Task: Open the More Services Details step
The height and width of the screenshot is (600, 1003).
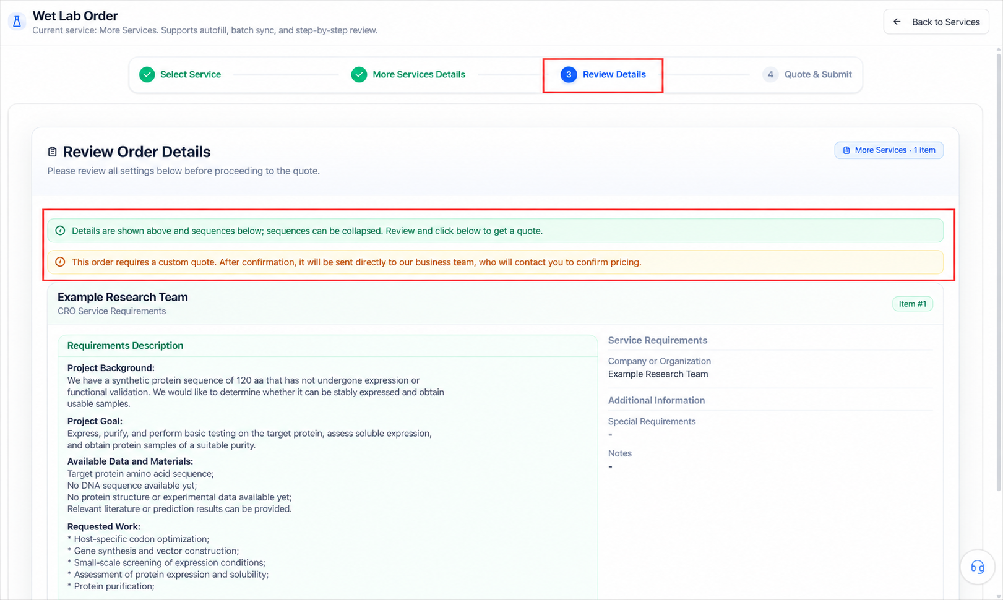Action: (408, 74)
